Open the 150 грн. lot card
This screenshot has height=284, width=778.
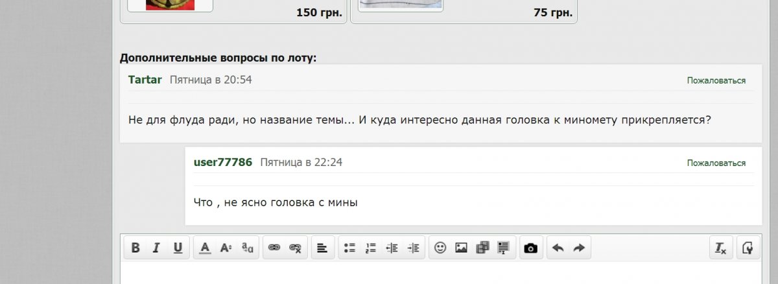(x=233, y=12)
